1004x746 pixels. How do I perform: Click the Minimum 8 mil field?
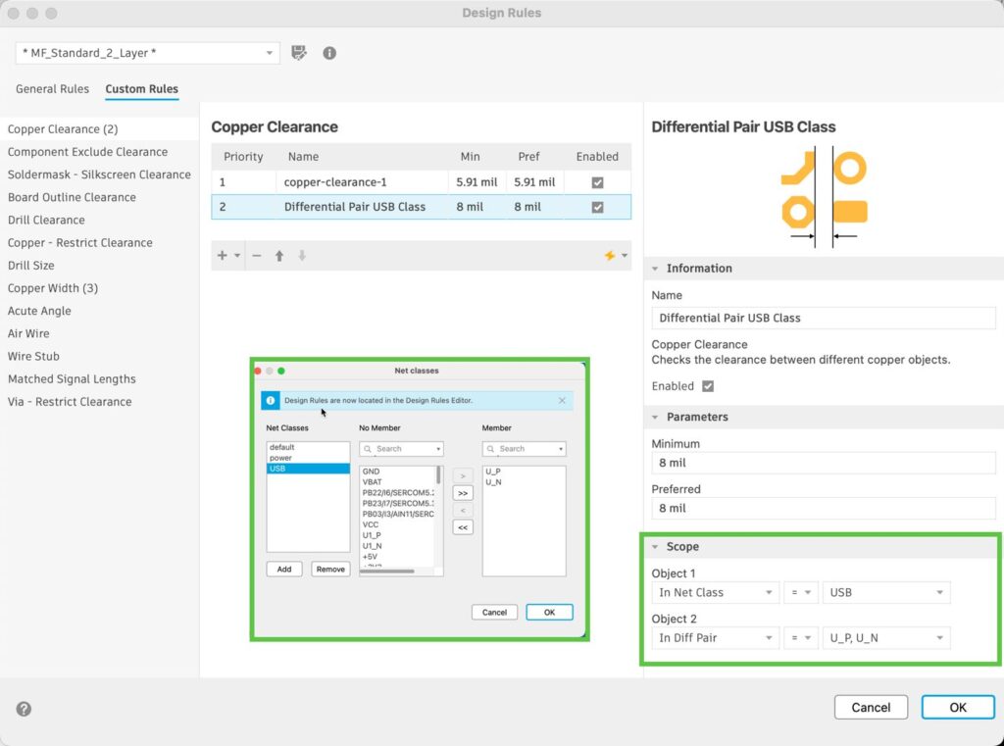(x=824, y=463)
